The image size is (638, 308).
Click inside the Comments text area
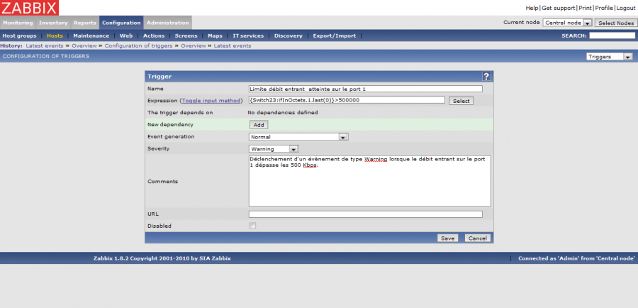tap(370, 181)
